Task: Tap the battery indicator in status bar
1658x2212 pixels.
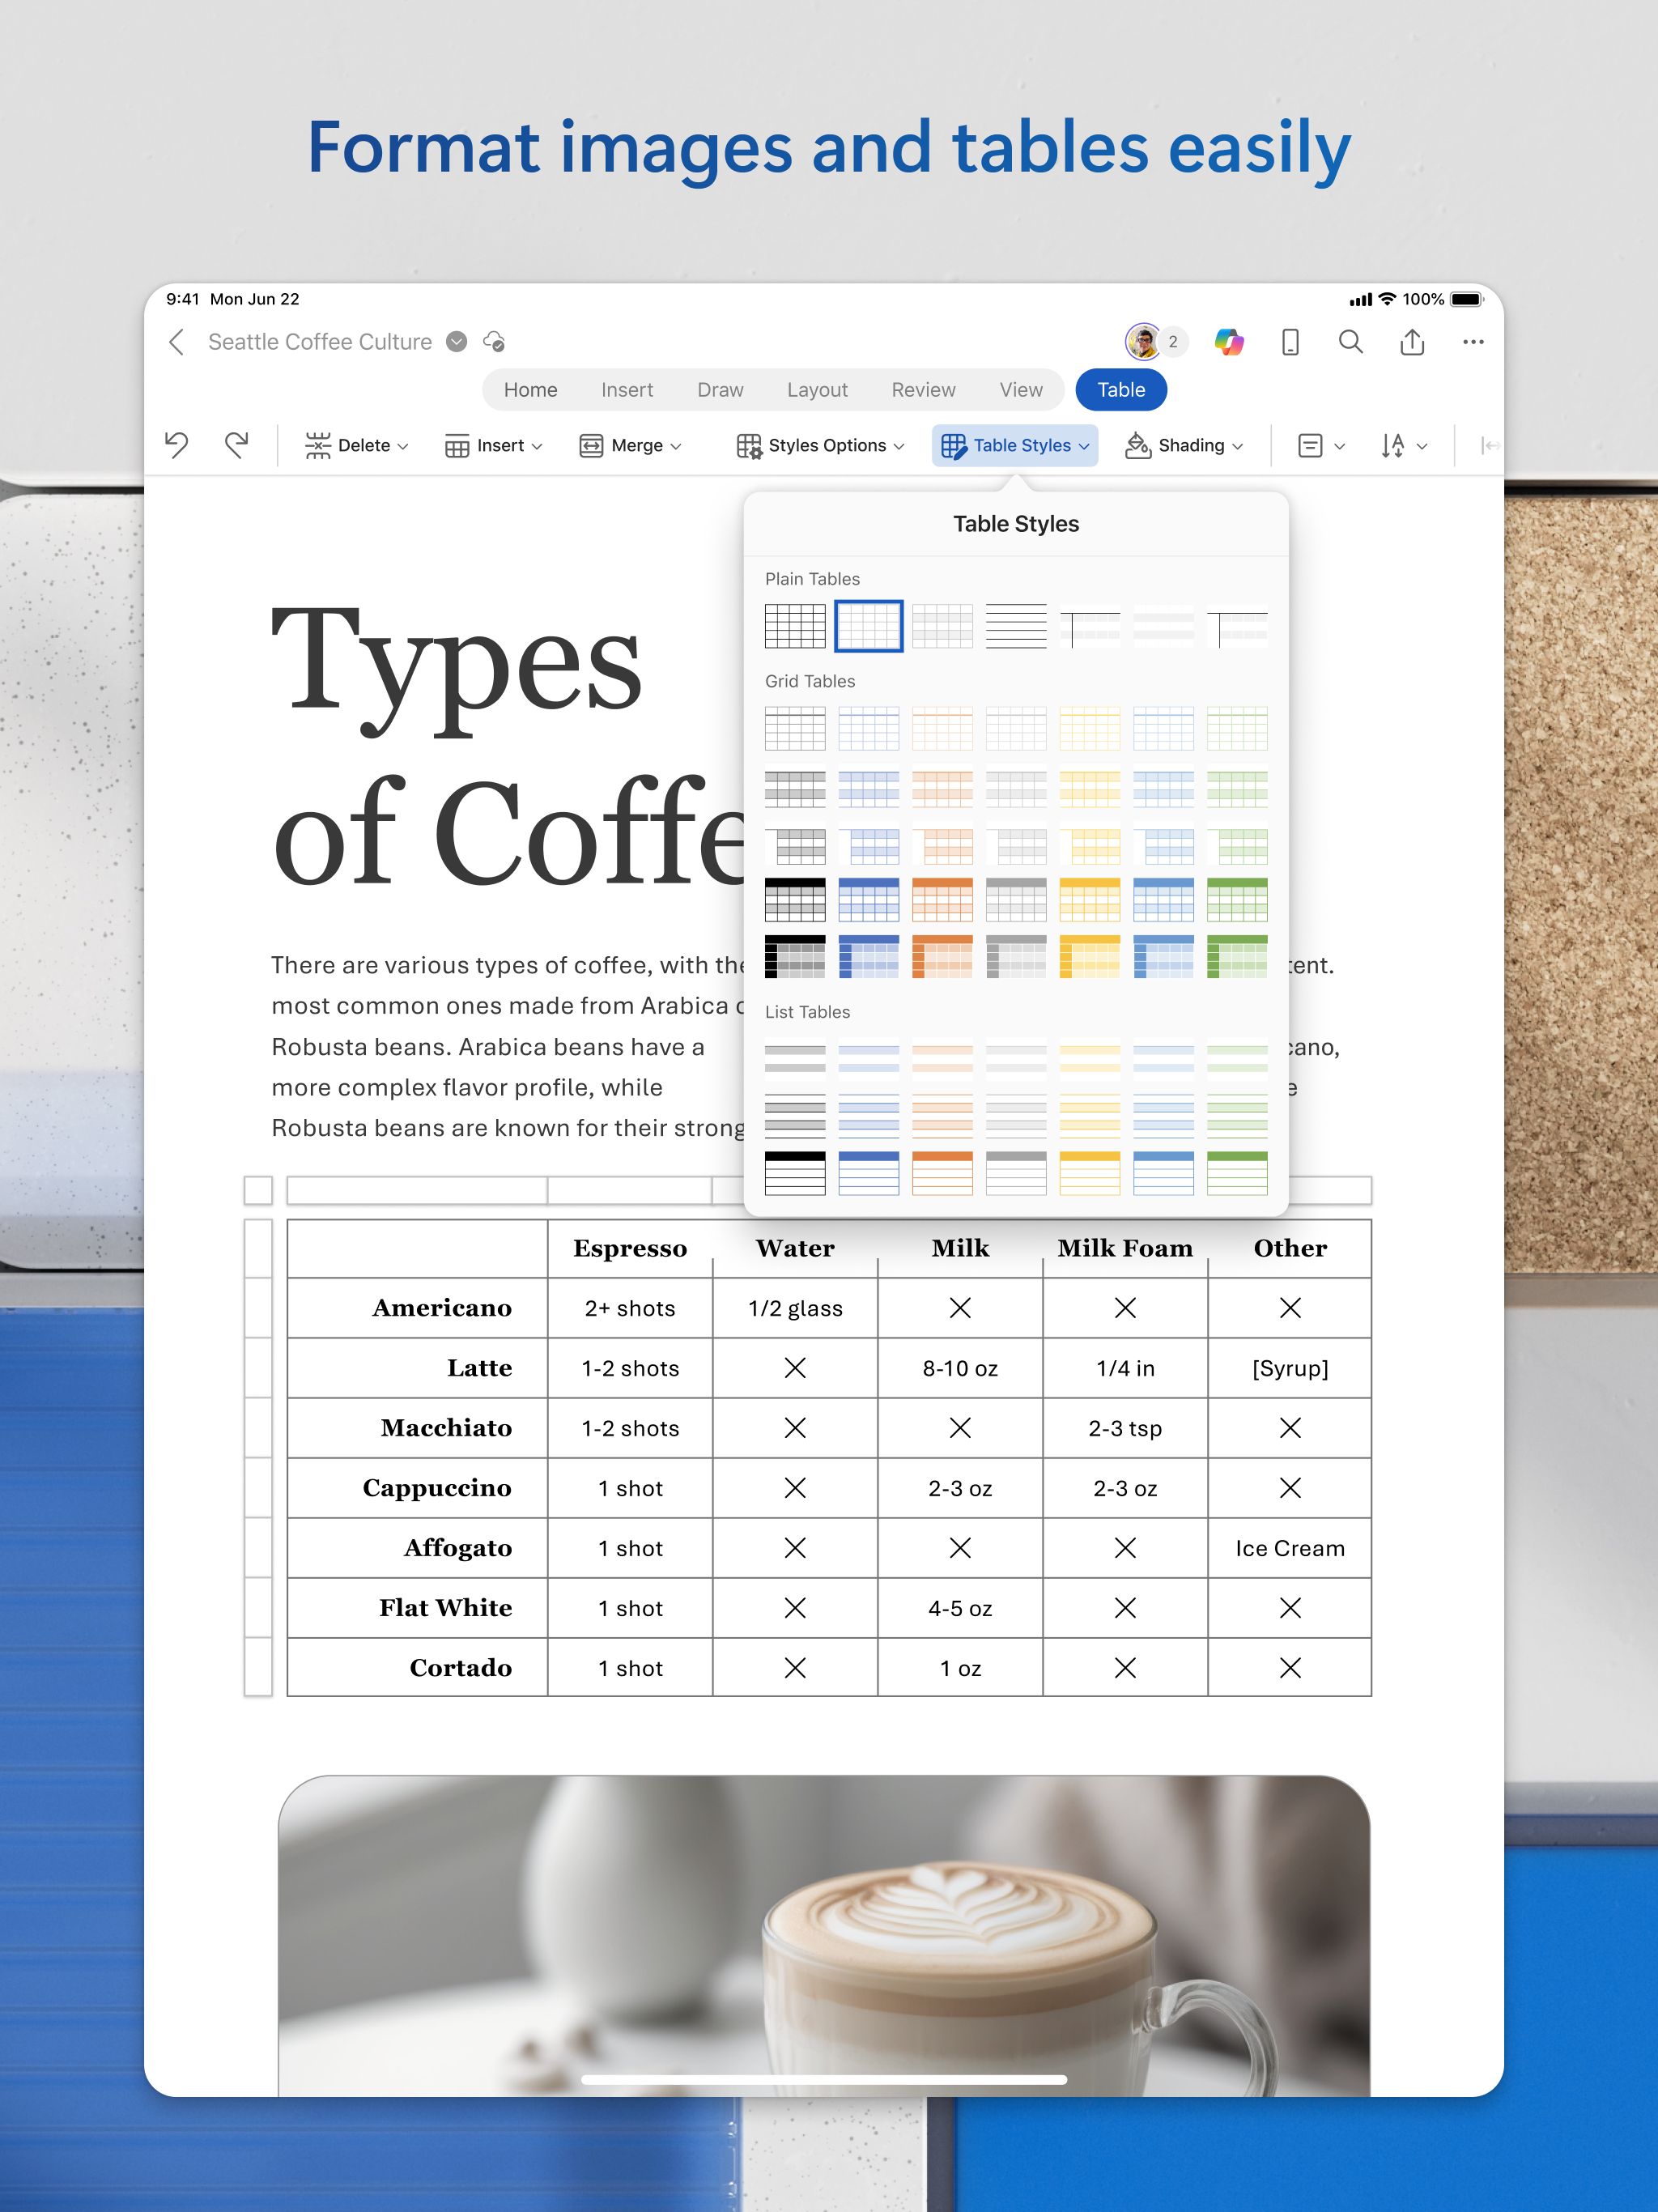Action: (x=1466, y=299)
